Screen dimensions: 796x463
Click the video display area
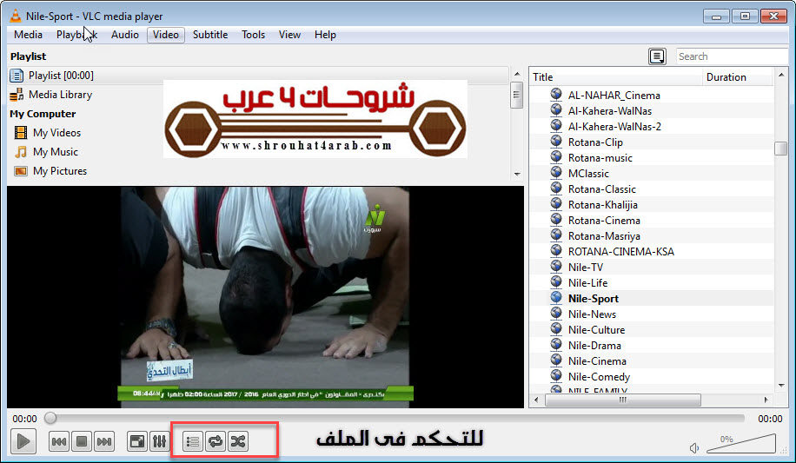(265, 297)
